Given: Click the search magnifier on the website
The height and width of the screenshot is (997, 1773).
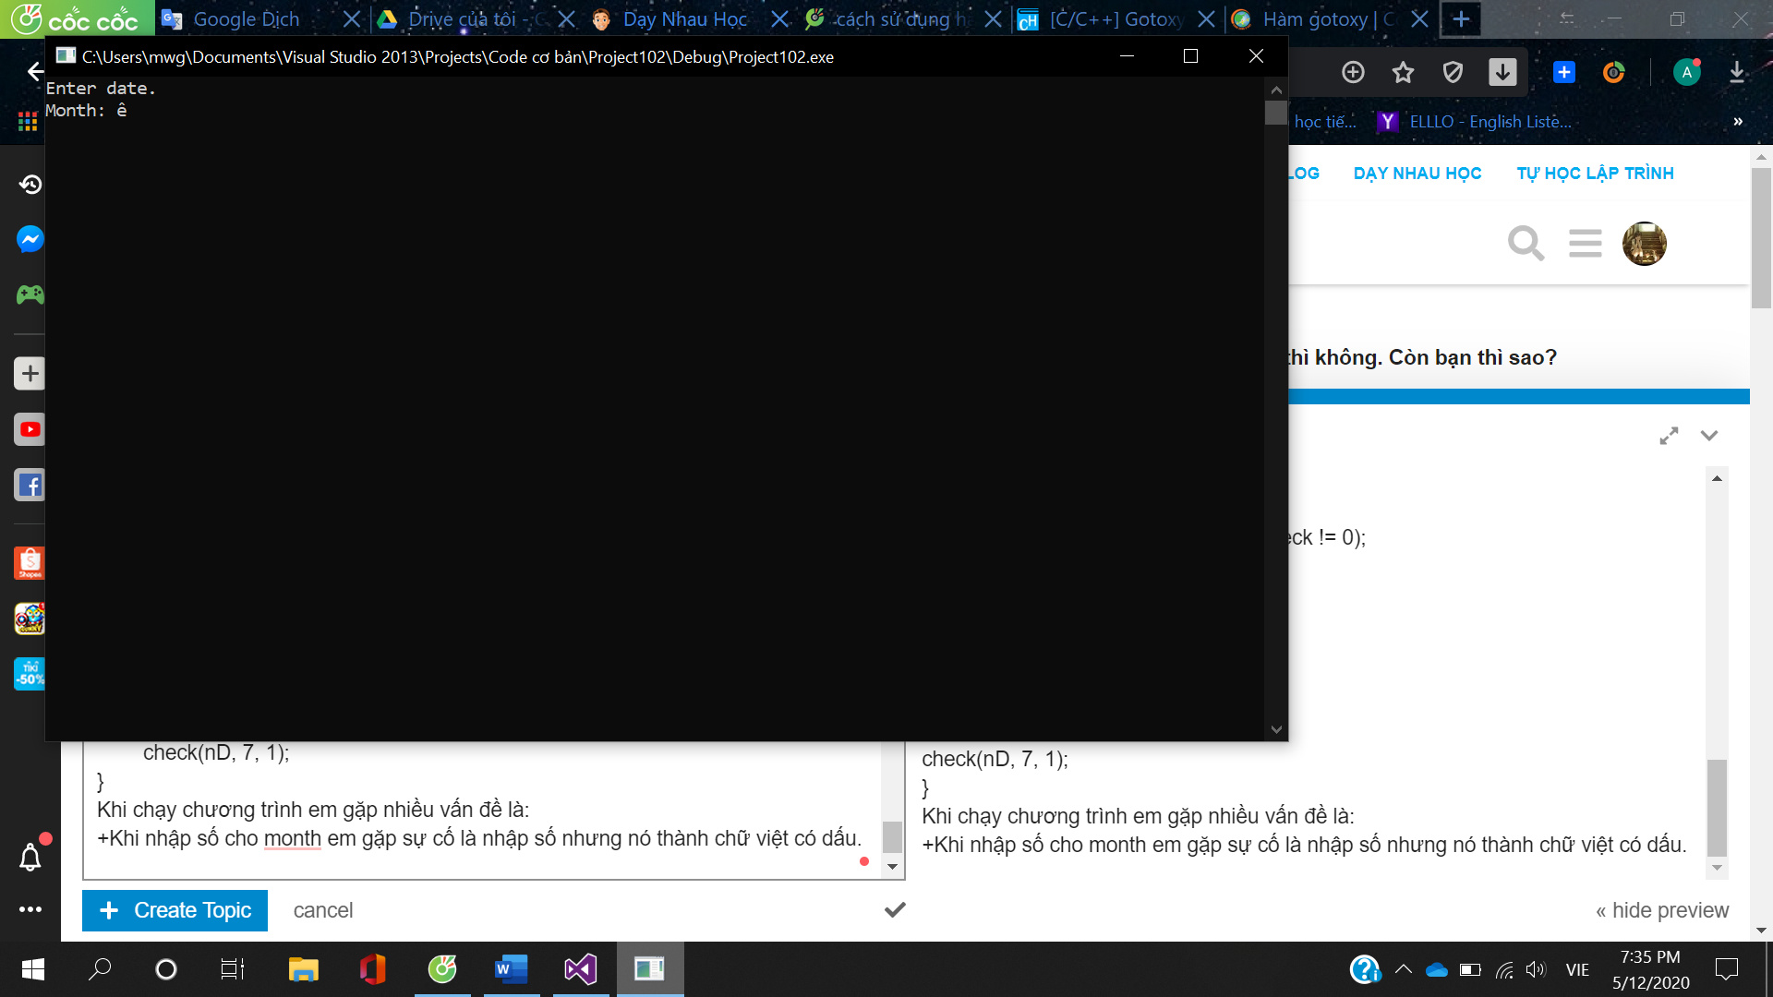Looking at the screenshot, I should [x=1525, y=244].
